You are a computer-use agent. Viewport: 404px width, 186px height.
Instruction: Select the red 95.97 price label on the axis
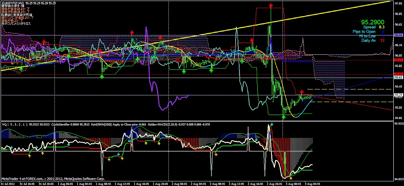click(x=398, y=60)
